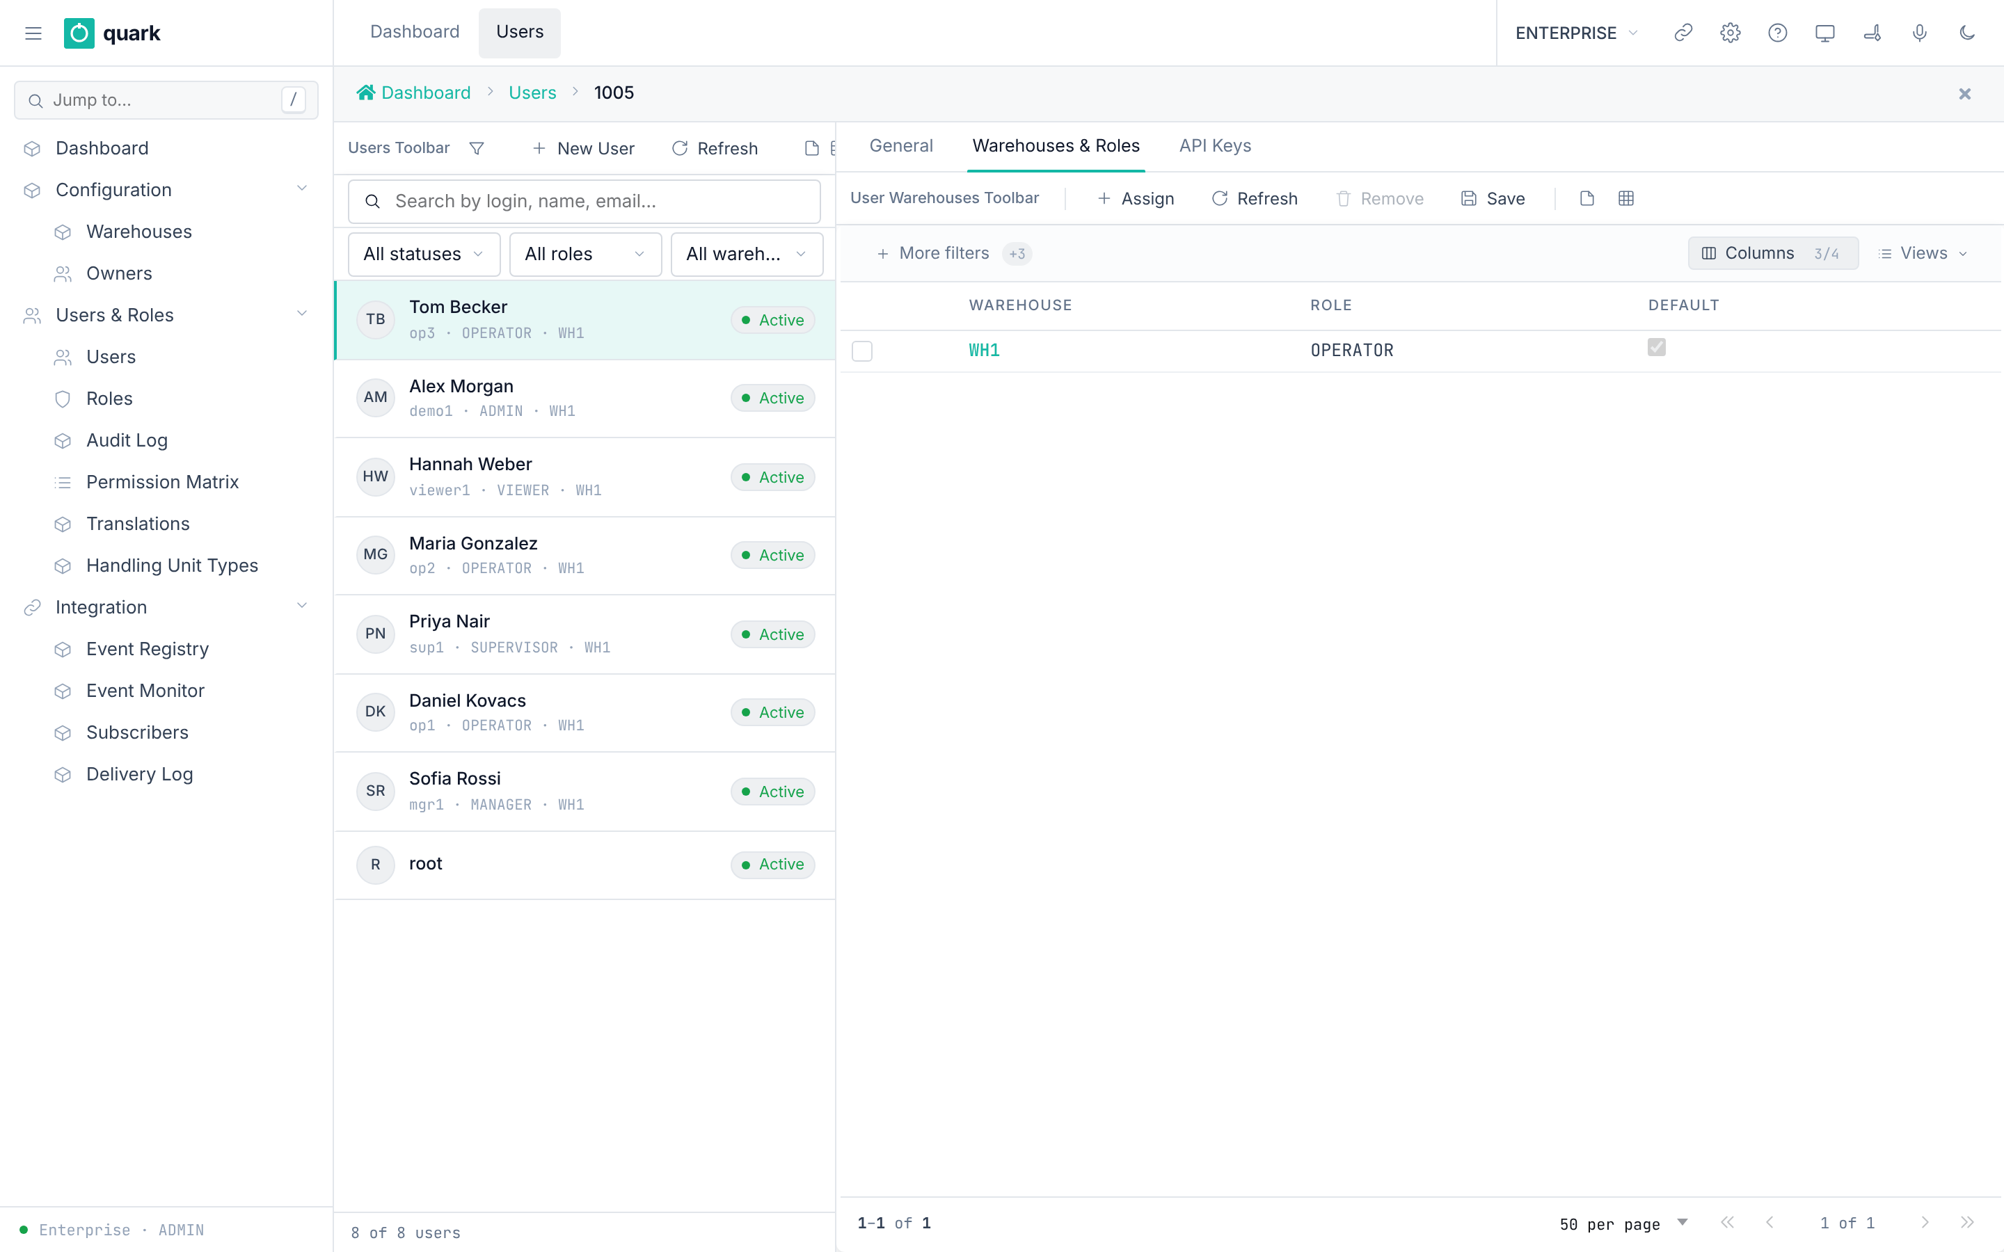Switch to the API Keys tab
This screenshot has height=1252, width=2004.
[1215, 147]
